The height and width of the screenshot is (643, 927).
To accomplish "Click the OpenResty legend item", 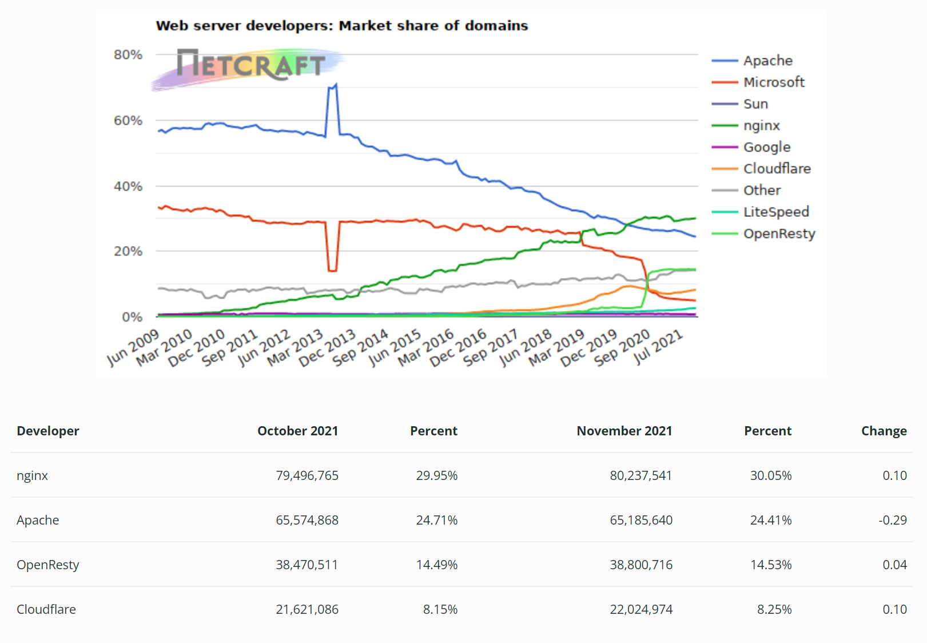I will 763,234.
